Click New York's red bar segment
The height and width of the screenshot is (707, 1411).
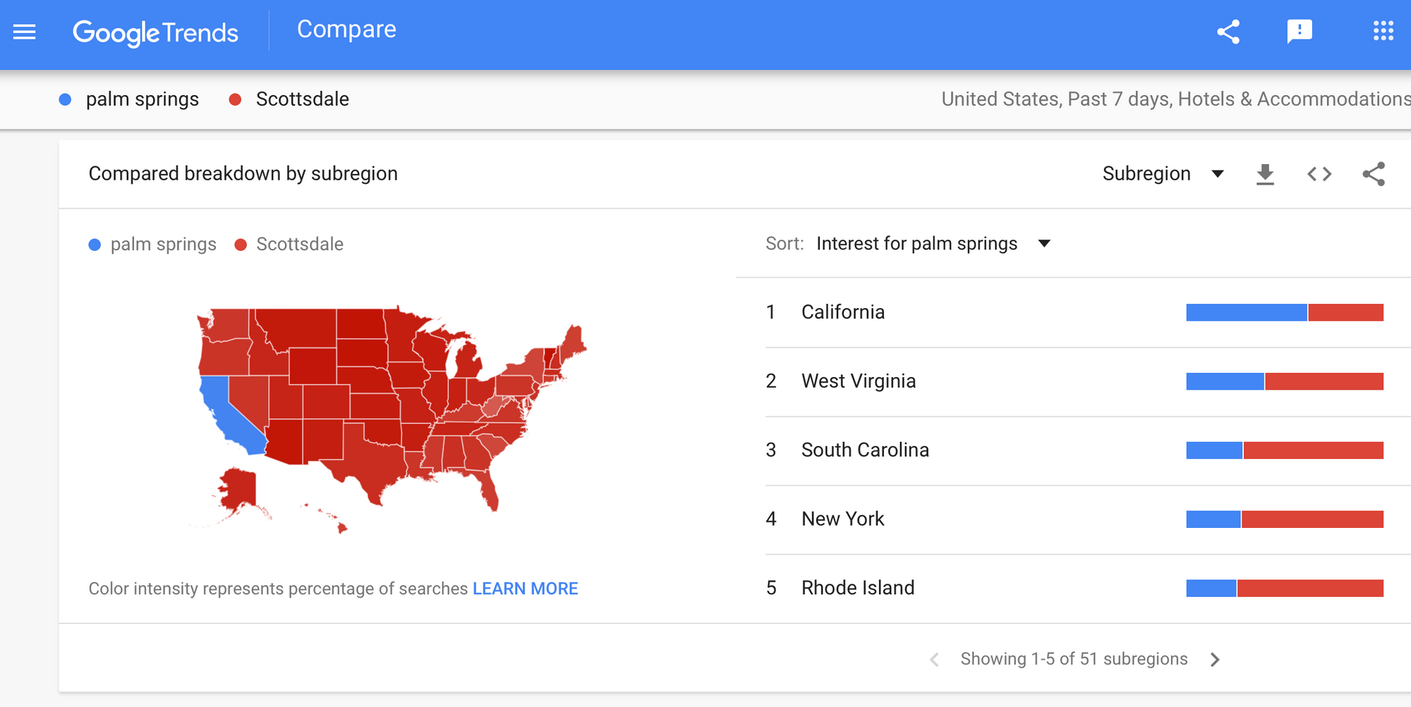click(1312, 520)
